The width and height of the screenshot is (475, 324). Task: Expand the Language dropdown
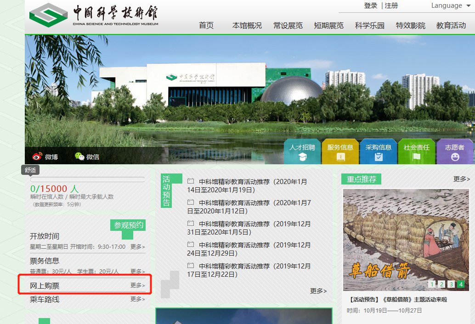pos(451,6)
